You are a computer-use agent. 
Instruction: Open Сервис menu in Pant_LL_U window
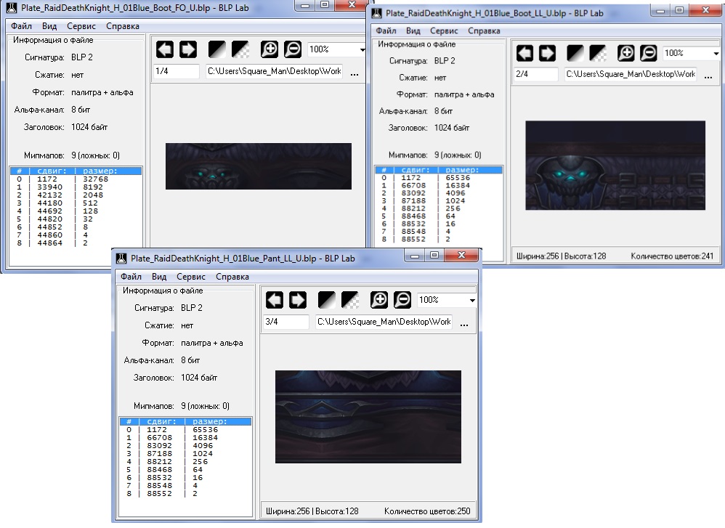coord(191,277)
